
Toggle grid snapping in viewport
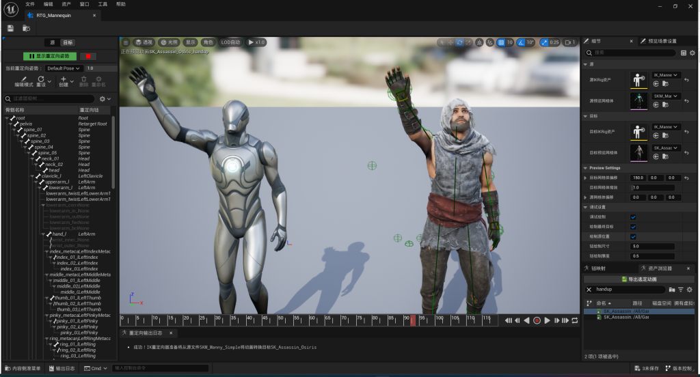coord(501,42)
